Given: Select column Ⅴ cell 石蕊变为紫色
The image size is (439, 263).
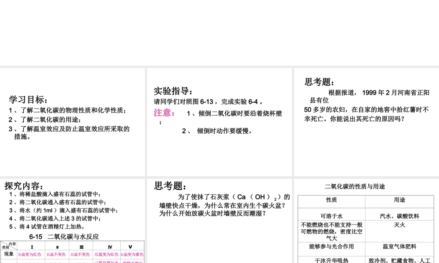Looking at the screenshot, I should (x=132, y=254).
